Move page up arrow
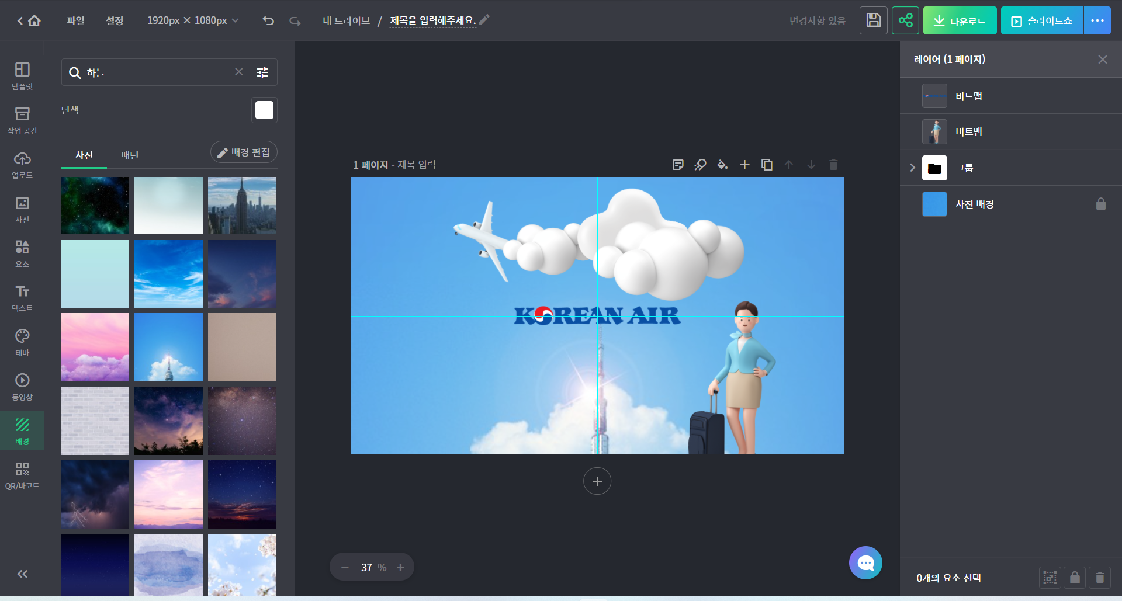Image resolution: width=1122 pixels, height=601 pixels. pos(789,165)
